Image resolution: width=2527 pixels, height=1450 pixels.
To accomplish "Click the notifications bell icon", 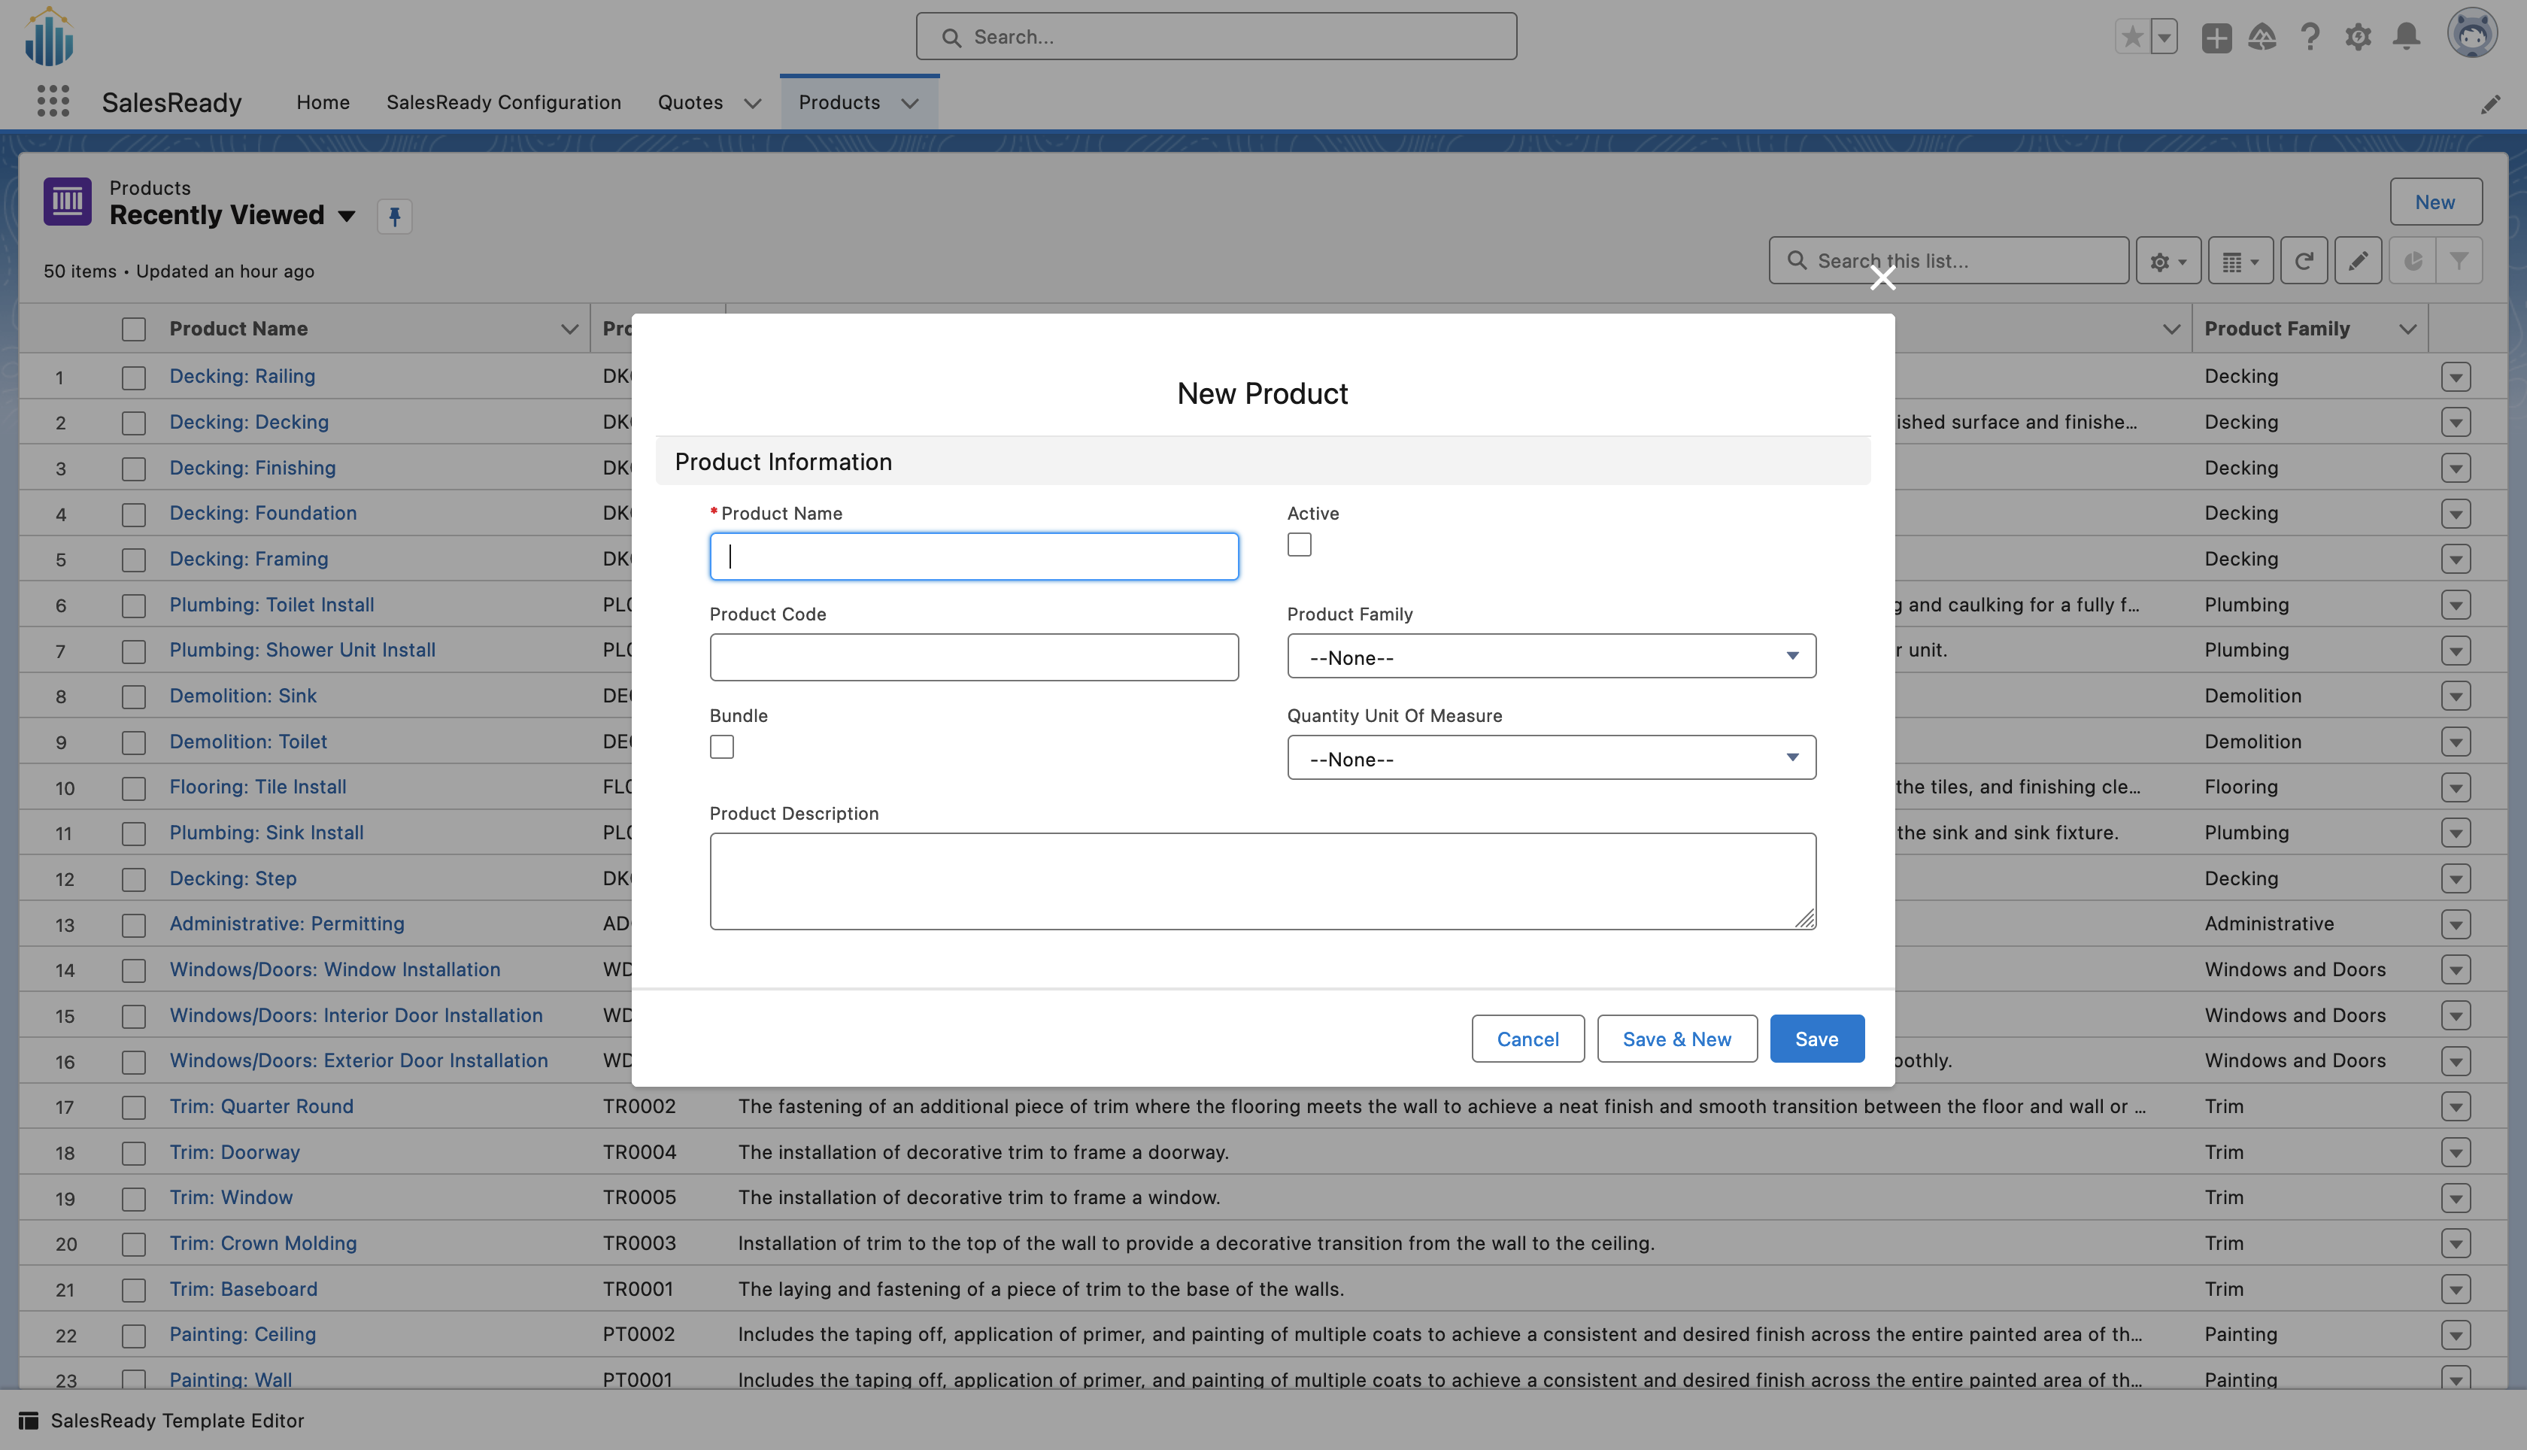I will 2407,37.
